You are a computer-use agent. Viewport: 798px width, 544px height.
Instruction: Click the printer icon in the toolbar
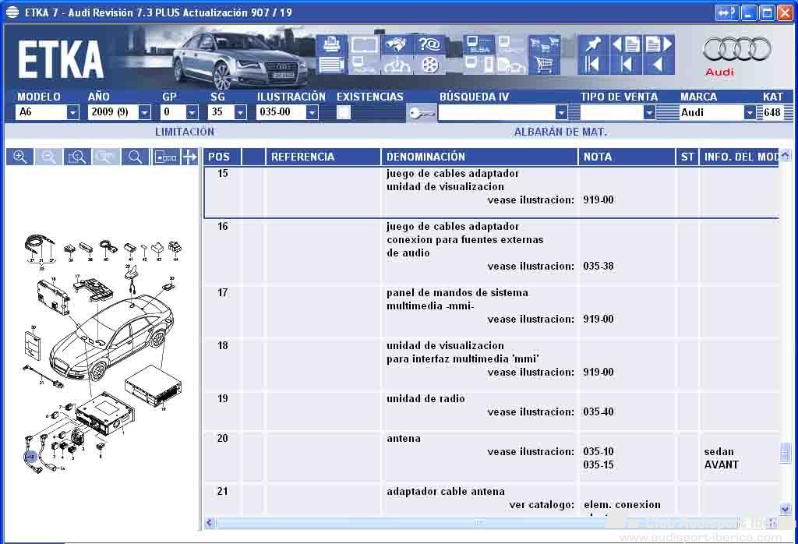tap(331, 44)
